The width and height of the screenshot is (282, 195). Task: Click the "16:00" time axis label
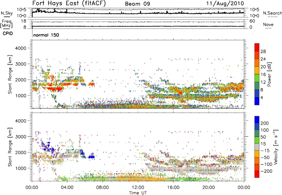173,188
